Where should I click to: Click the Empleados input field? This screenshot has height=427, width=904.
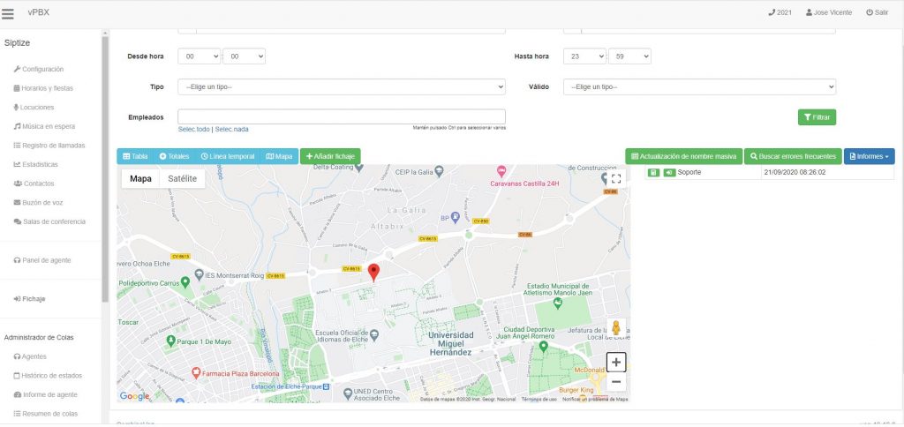click(341, 116)
